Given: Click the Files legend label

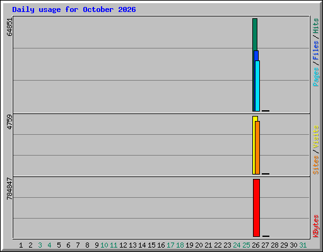Looking at the screenshot, I should 316,50.
